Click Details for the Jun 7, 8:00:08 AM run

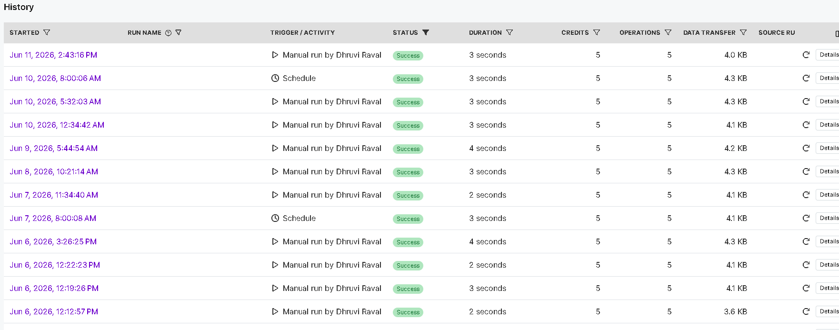[828, 218]
